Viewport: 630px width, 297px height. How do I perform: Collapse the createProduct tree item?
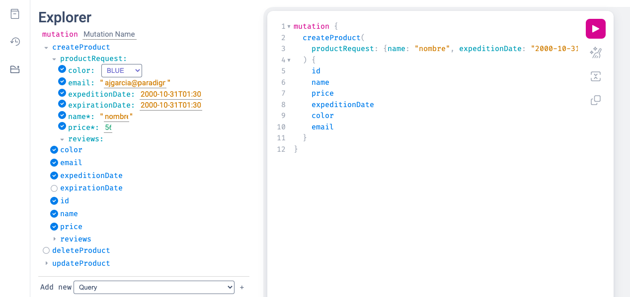click(46, 47)
